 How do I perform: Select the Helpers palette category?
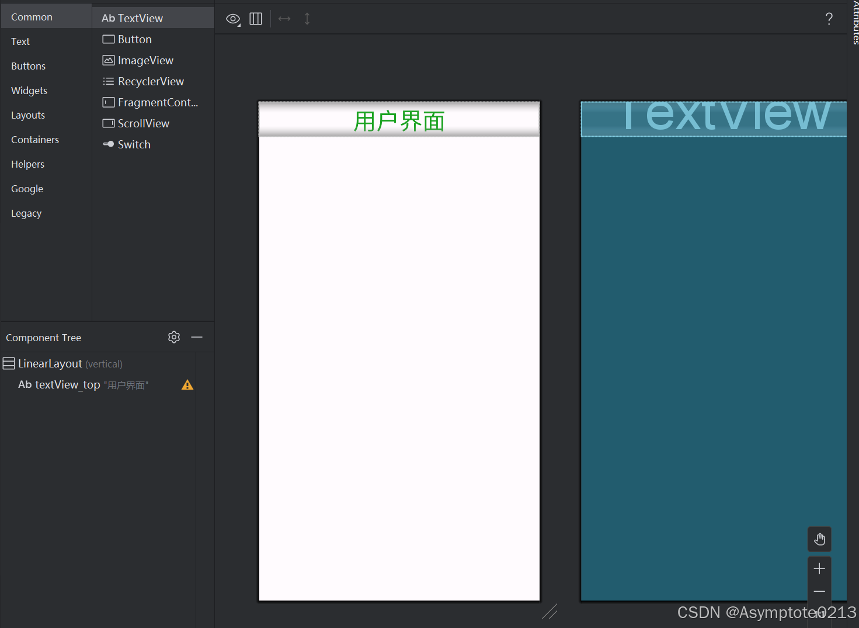coord(46,164)
